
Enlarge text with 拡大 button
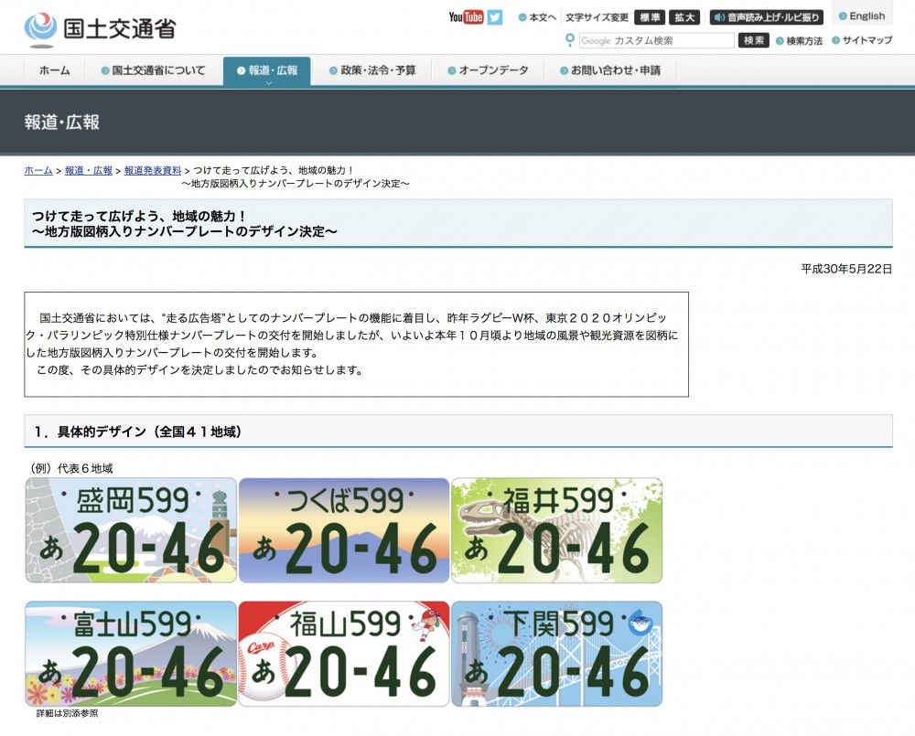[684, 17]
